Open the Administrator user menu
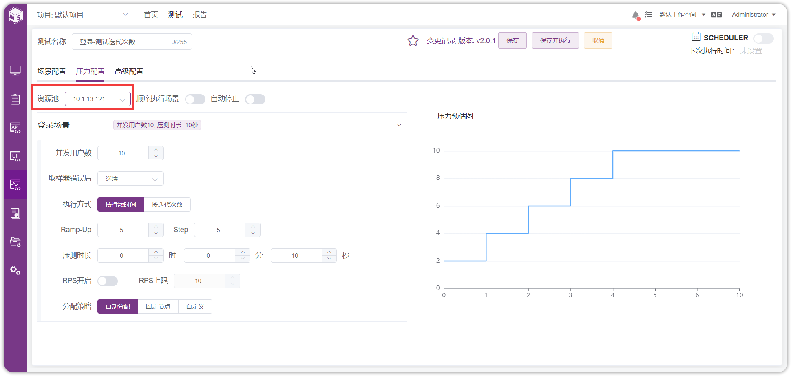The image size is (791, 376). click(x=753, y=15)
